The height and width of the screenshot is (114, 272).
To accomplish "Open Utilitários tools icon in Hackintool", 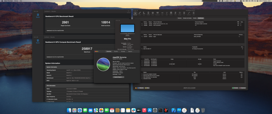I will point(189,13).
